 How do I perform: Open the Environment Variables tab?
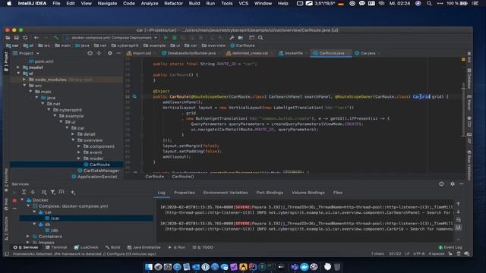point(226,193)
